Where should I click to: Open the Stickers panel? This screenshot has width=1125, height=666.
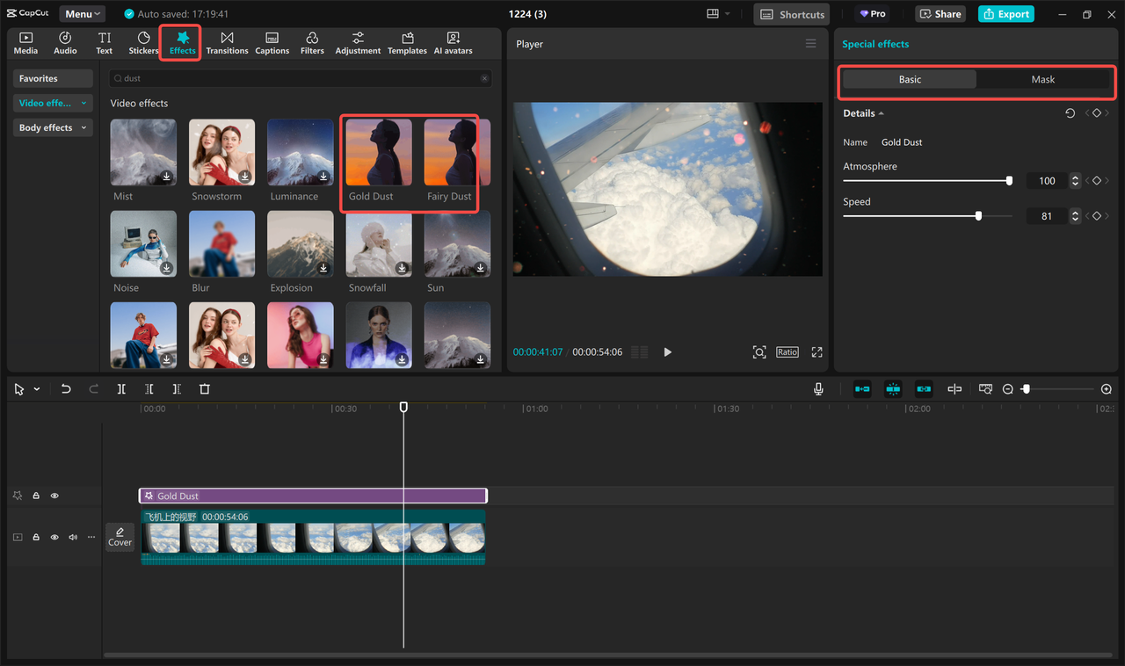click(x=143, y=42)
